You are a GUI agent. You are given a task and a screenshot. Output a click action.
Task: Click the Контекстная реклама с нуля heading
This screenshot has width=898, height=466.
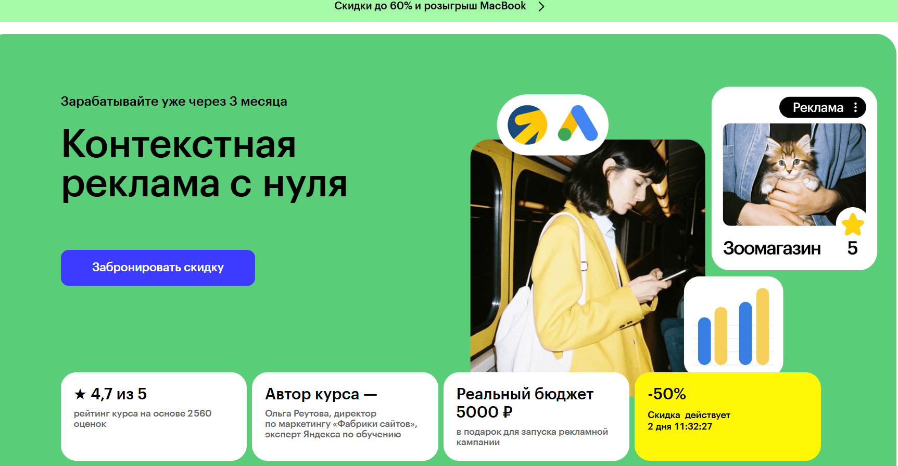pyautogui.click(x=204, y=163)
